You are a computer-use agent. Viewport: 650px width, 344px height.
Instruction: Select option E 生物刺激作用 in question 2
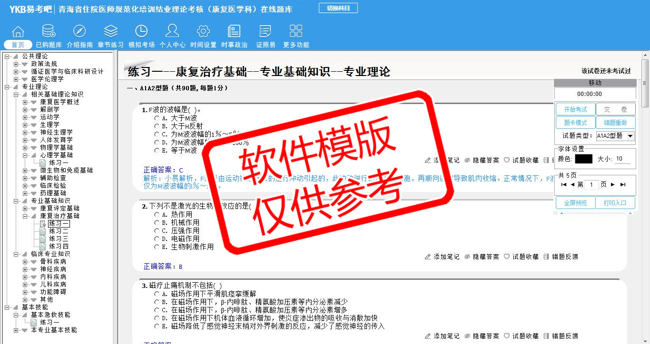click(x=157, y=247)
